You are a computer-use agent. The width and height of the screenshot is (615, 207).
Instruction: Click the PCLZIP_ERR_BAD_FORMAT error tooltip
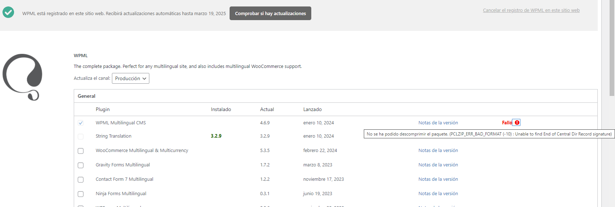[x=489, y=134]
